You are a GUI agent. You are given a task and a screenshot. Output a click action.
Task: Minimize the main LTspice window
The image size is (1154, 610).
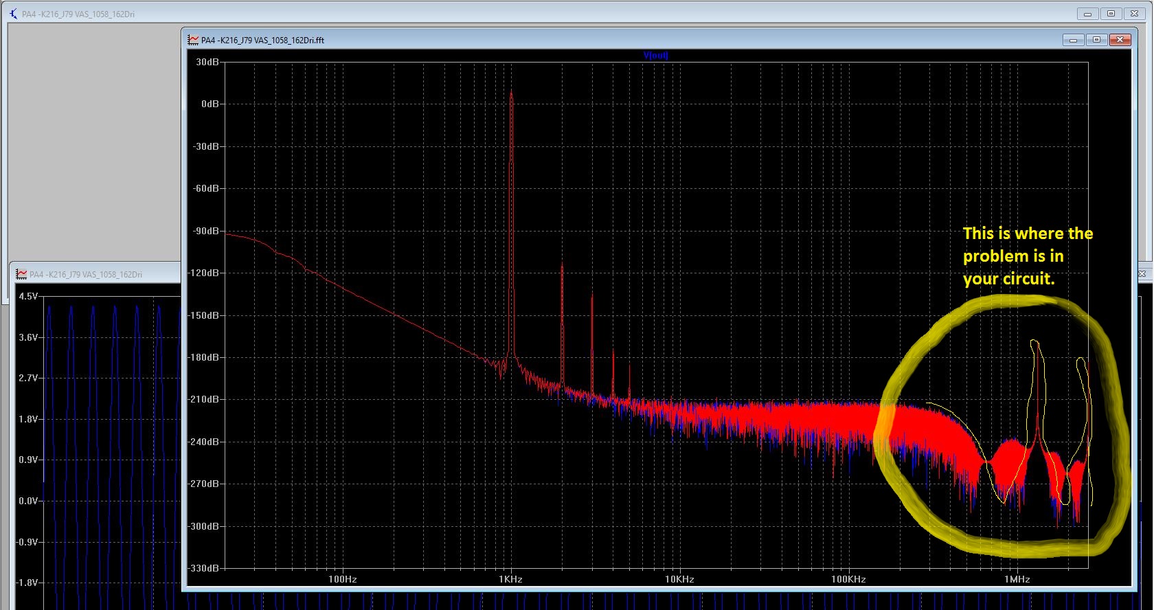click(x=1087, y=14)
